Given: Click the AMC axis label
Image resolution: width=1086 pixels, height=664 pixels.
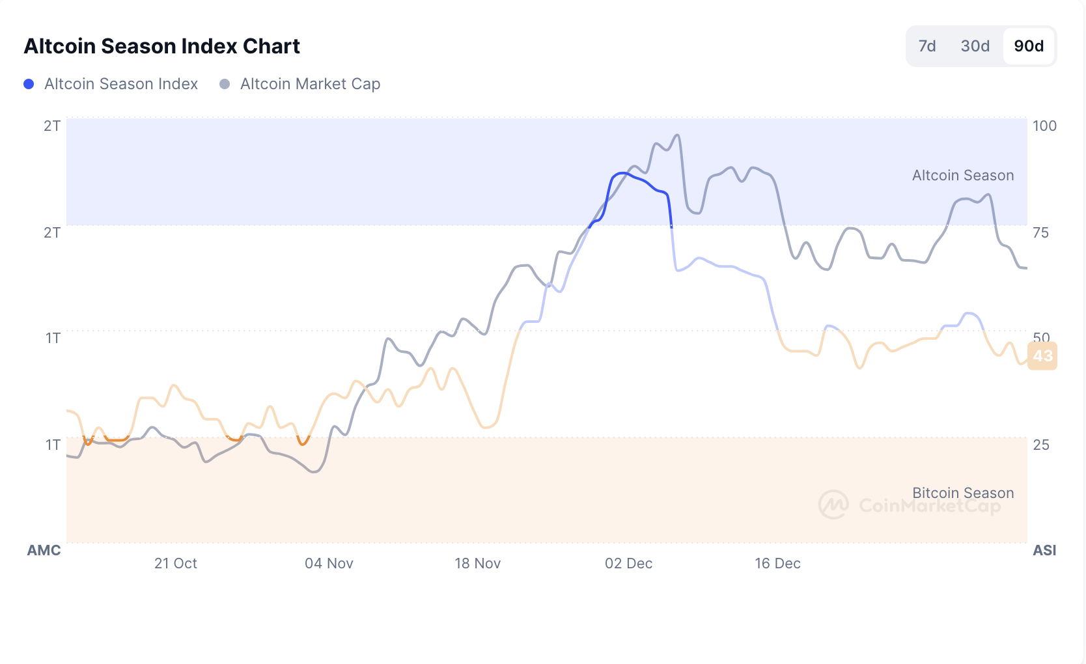Looking at the screenshot, I should (44, 551).
